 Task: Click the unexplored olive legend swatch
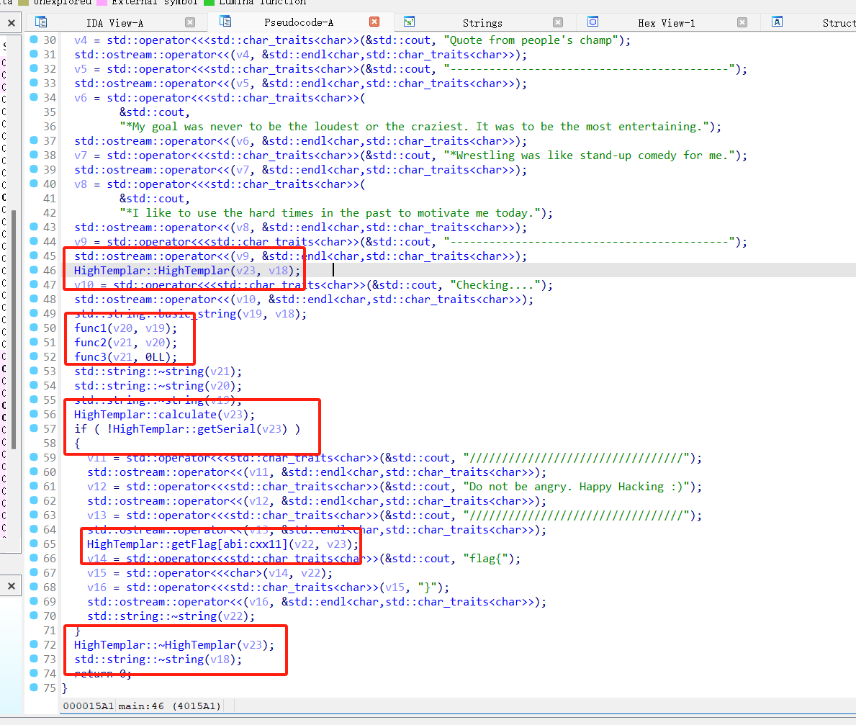[x=23, y=2]
